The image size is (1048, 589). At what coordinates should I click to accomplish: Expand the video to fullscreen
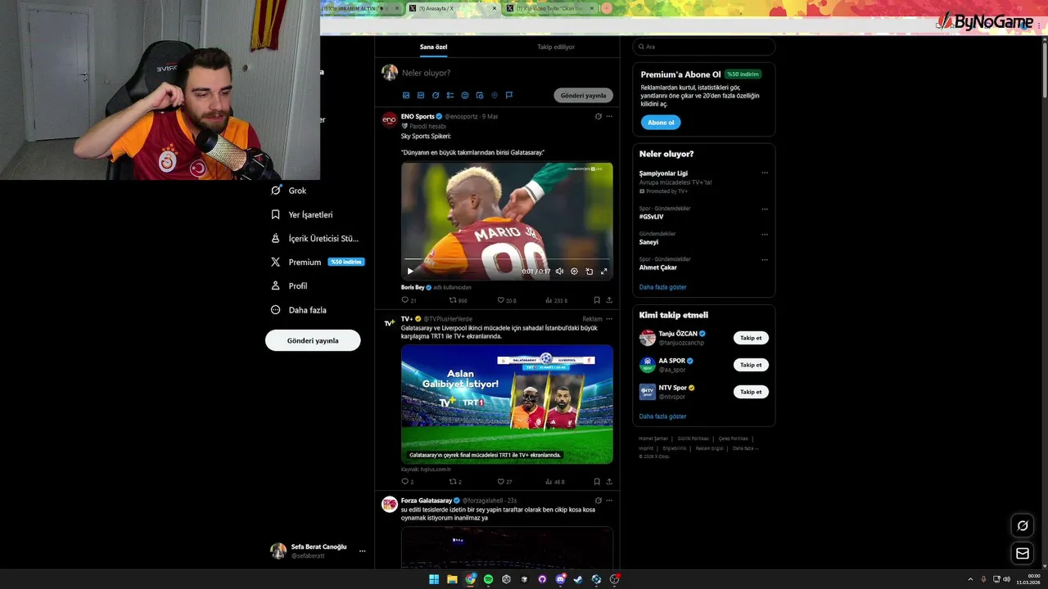click(604, 272)
